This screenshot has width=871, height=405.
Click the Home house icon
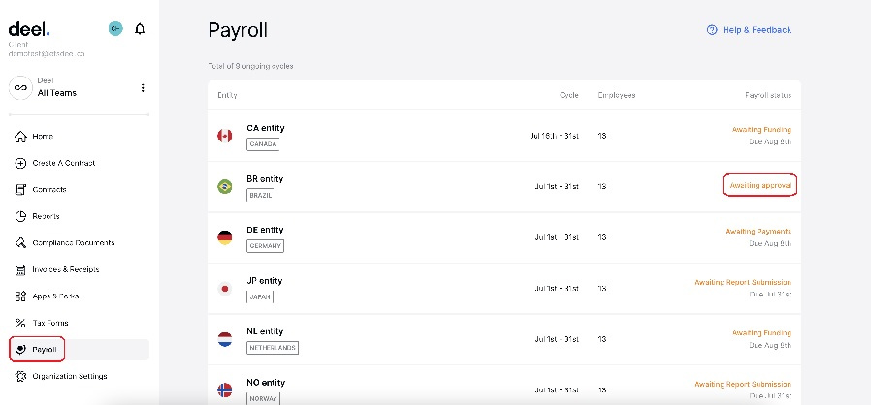(20, 137)
